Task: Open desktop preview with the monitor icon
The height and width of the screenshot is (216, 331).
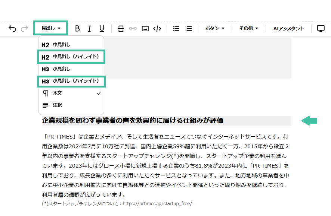Action: click(x=321, y=29)
